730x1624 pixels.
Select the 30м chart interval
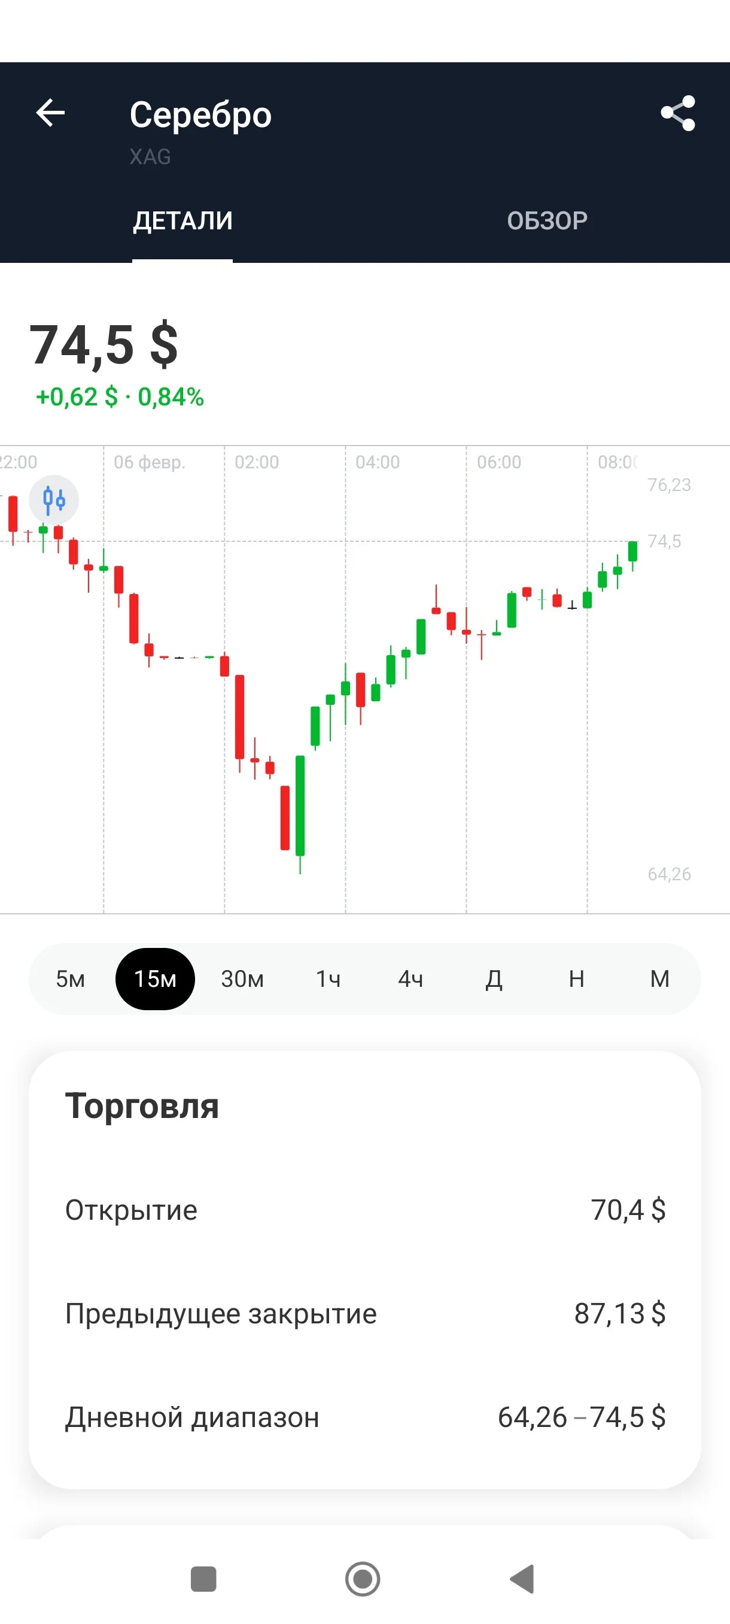[242, 979]
